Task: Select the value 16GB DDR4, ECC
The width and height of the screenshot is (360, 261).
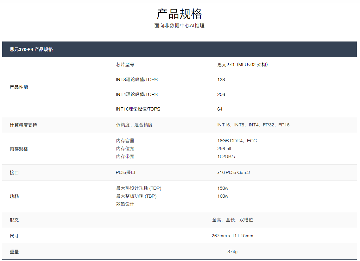Action: [x=237, y=141]
